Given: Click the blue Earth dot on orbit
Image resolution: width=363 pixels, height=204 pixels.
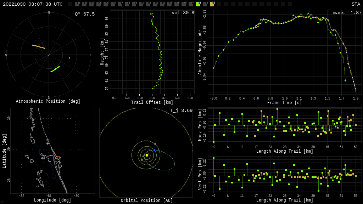Looking at the screenshot, I should pos(154,150).
